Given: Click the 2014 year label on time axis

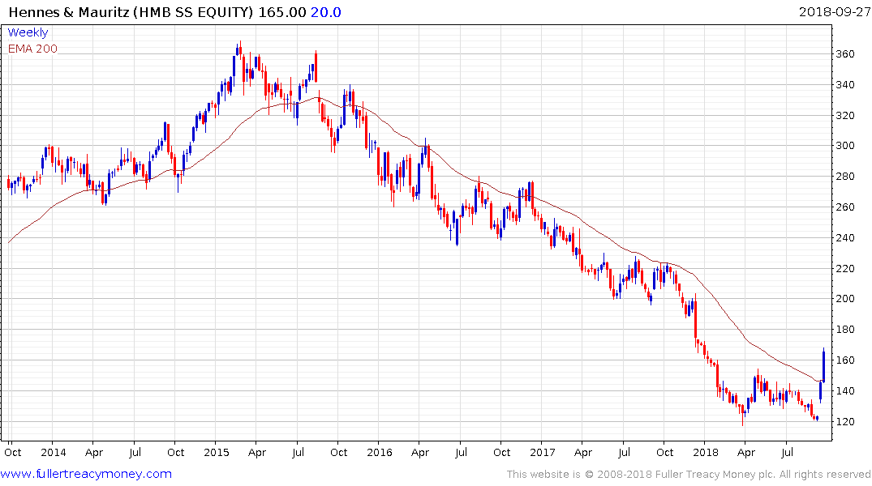Looking at the screenshot, I should [x=54, y=452].
